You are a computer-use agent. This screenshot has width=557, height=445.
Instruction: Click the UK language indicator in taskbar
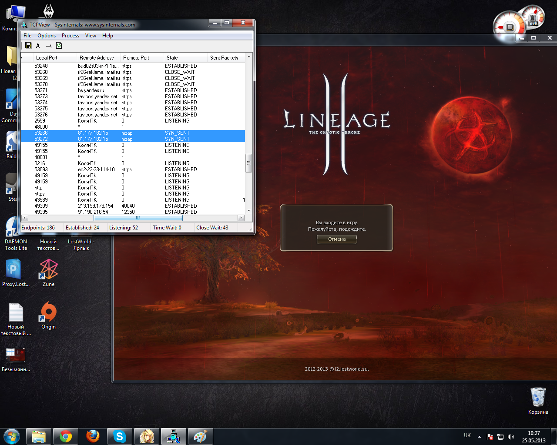click(x=467, y=435)
